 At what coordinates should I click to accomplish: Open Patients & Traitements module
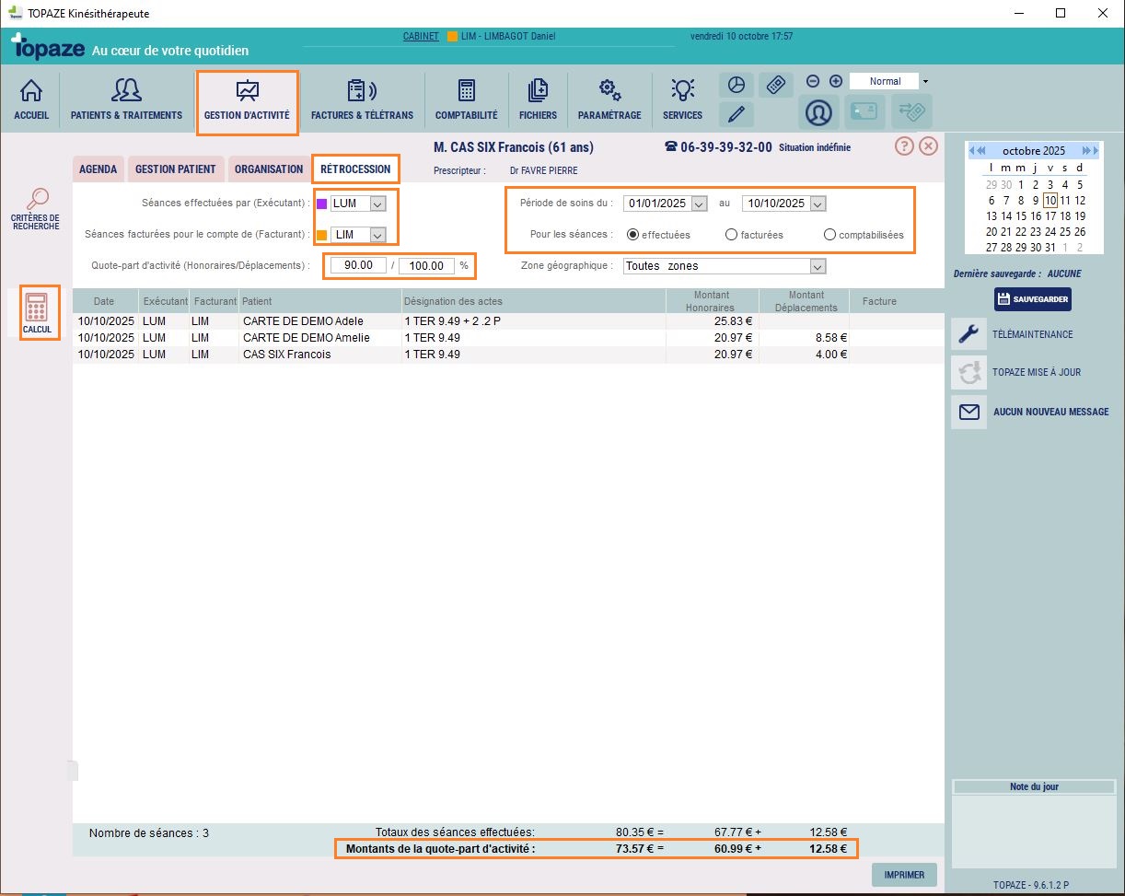(126, 101)
